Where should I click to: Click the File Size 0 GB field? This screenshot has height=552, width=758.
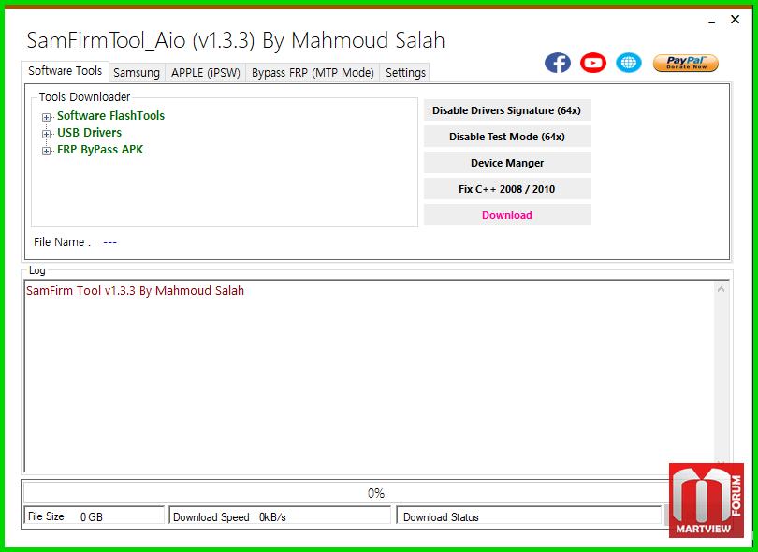(x=94, y=516)
